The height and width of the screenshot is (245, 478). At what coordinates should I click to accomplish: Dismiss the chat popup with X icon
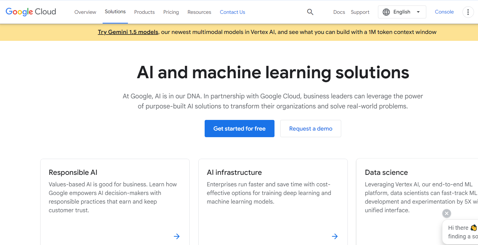tap(446, 213)
